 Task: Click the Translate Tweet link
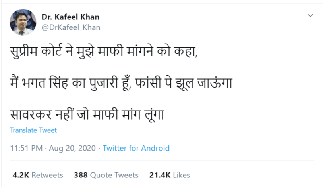point(33,130)
